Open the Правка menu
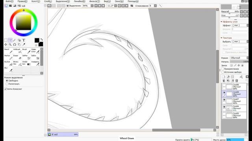 coord(22,1)
